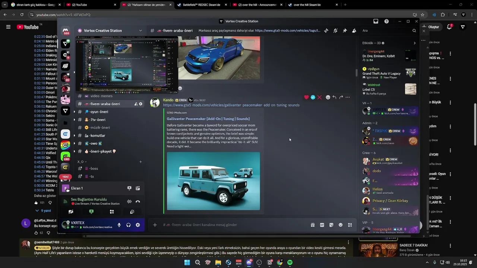Send a gift using gift icon
477x268 pixels.
click(x=313, y=225)
